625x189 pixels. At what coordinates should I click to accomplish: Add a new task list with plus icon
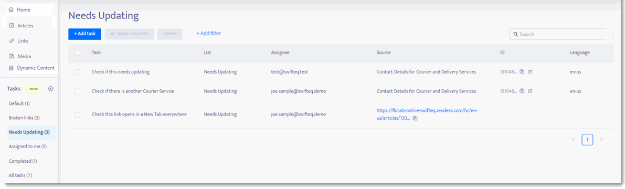click(x=50, y=89)
